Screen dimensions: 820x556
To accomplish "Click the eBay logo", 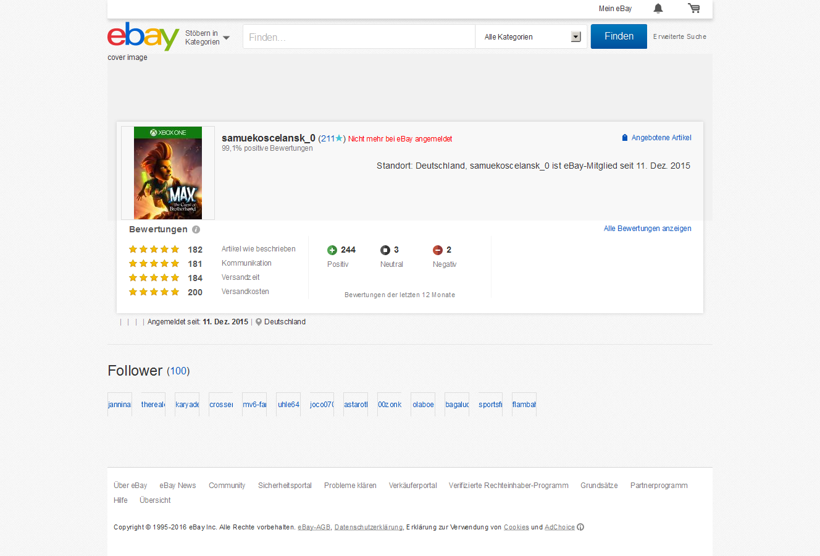I will (143, 36).
